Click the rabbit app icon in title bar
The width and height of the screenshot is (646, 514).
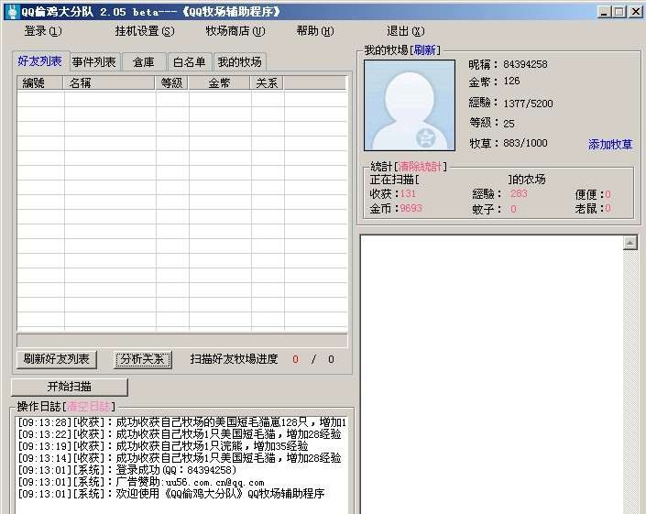pos(13,12)
